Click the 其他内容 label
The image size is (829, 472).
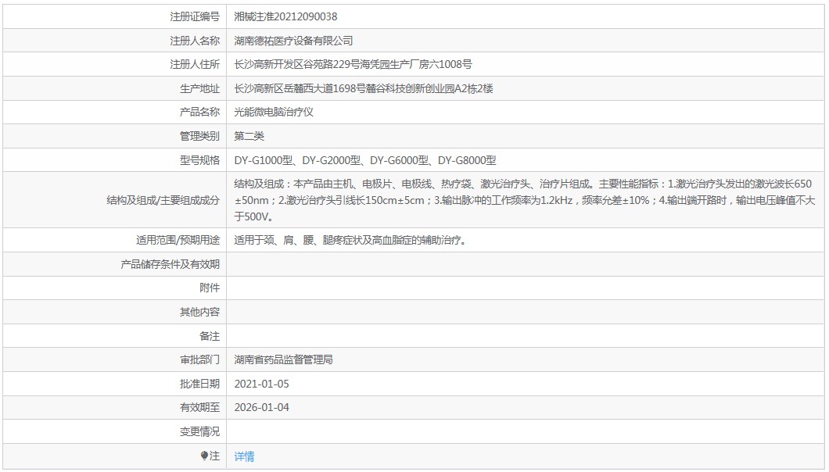point(199,312)
